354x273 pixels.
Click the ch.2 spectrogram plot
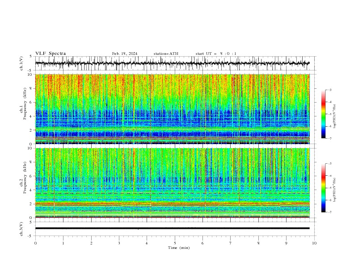point(173,183)
